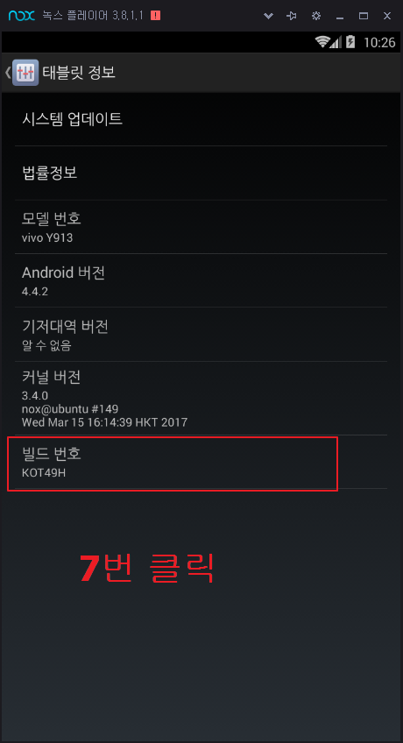Click the Nox logo in the title bar
The height and width of the screenshot is (743, 403).
coord(22,16)
